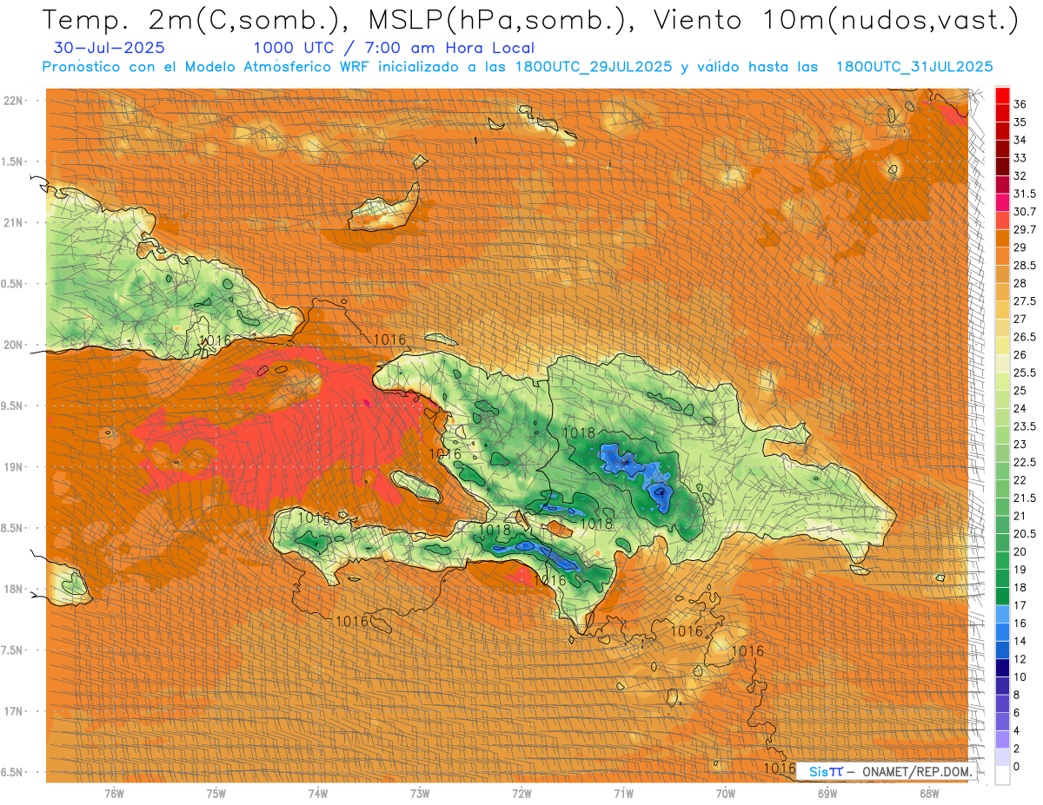The height and width of the screenshot is (805, 1043).
Task: Click the '72W' longitude label
Action: click(x=521, y=794)
